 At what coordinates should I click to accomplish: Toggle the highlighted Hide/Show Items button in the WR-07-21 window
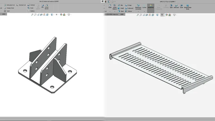point(162,15)
